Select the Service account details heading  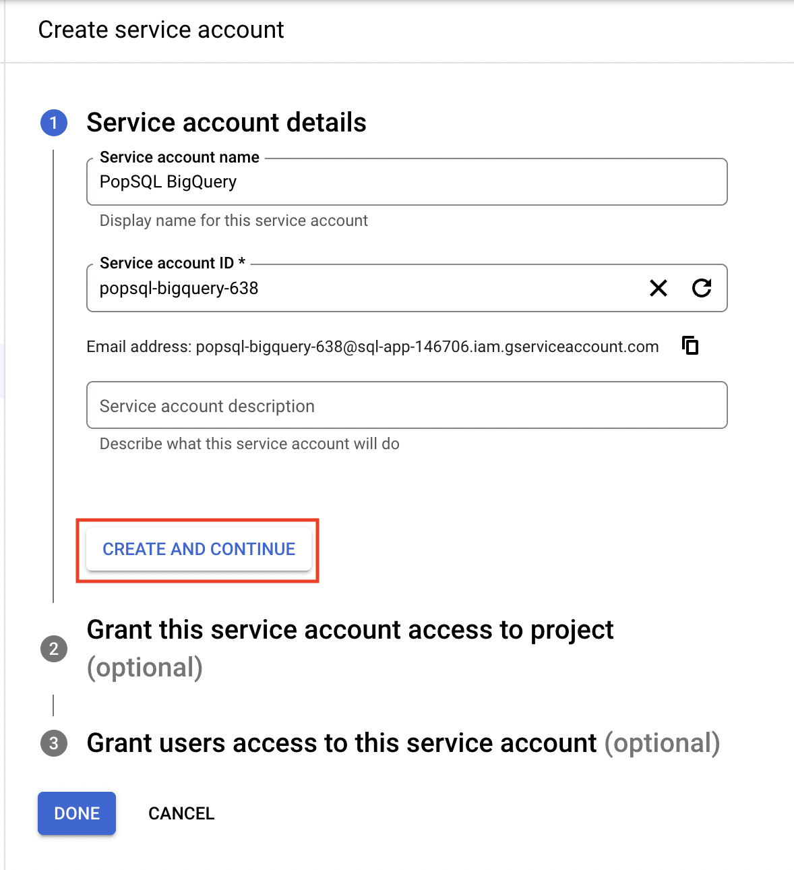(x=226, y=123)
